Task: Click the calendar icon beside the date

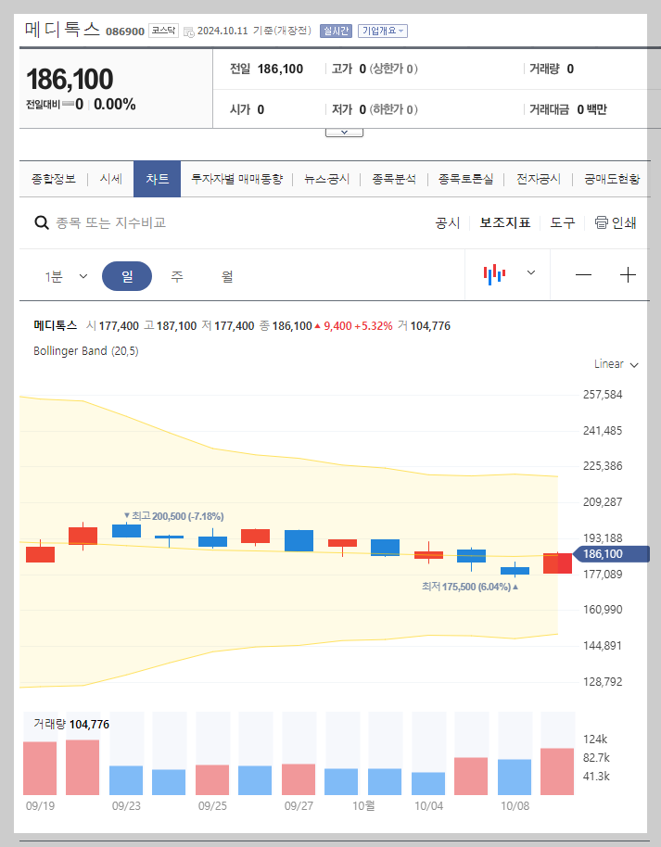Action: 188,32
